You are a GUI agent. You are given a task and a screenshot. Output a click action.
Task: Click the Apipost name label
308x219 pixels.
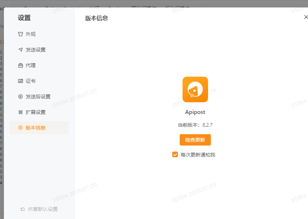195,112
